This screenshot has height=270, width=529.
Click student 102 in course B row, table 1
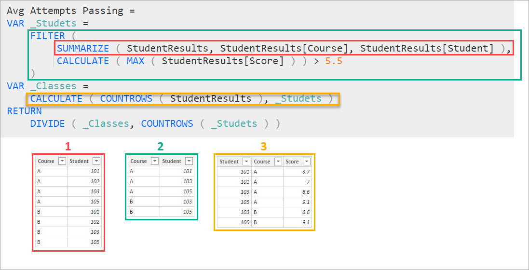click(x=95, y=222)
